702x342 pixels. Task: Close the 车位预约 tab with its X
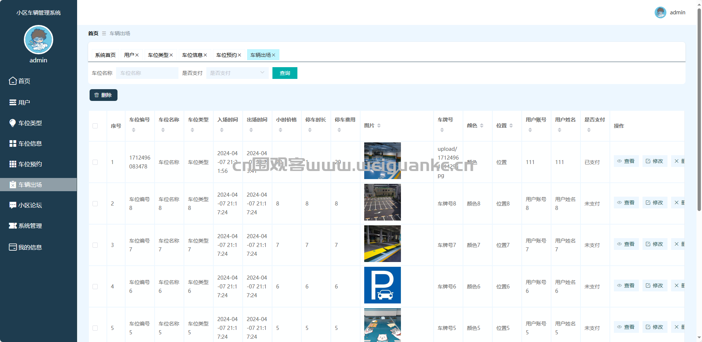239,55
